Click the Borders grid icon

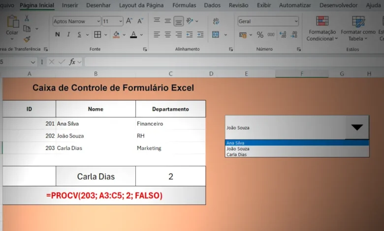click(x=97, y=35)
